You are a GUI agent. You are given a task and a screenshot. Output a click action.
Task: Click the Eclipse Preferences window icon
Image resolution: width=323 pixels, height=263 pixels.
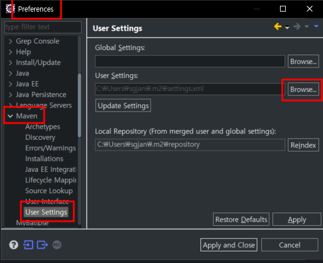tap(10, 9)
